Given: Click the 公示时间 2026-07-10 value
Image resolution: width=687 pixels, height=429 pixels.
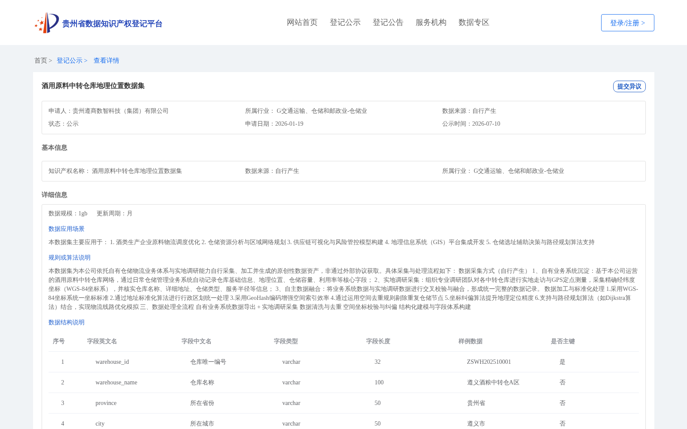Looking at the screenshot, I should [x=486, y=124].
